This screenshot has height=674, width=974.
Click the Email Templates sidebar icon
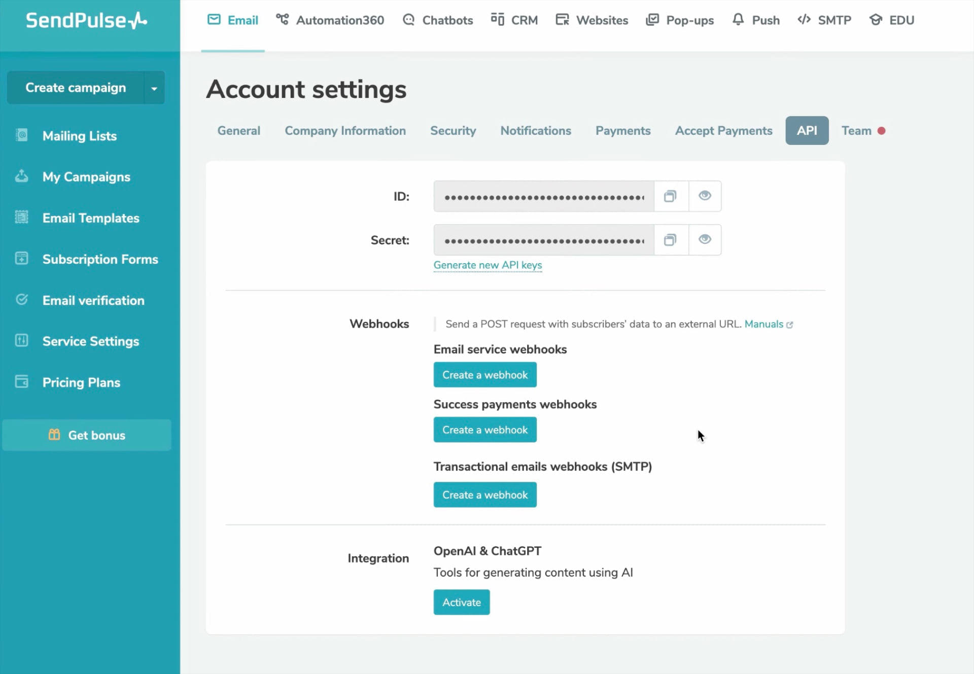click(x=21, y=217)
